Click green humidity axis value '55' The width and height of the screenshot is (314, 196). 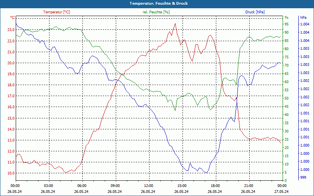click(287, 90)
